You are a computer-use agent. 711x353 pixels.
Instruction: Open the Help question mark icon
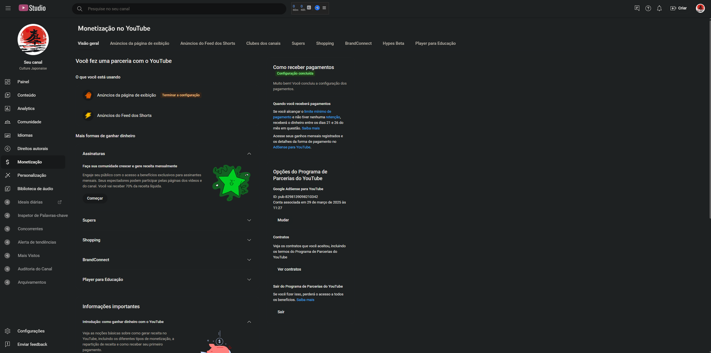[648, 8]
